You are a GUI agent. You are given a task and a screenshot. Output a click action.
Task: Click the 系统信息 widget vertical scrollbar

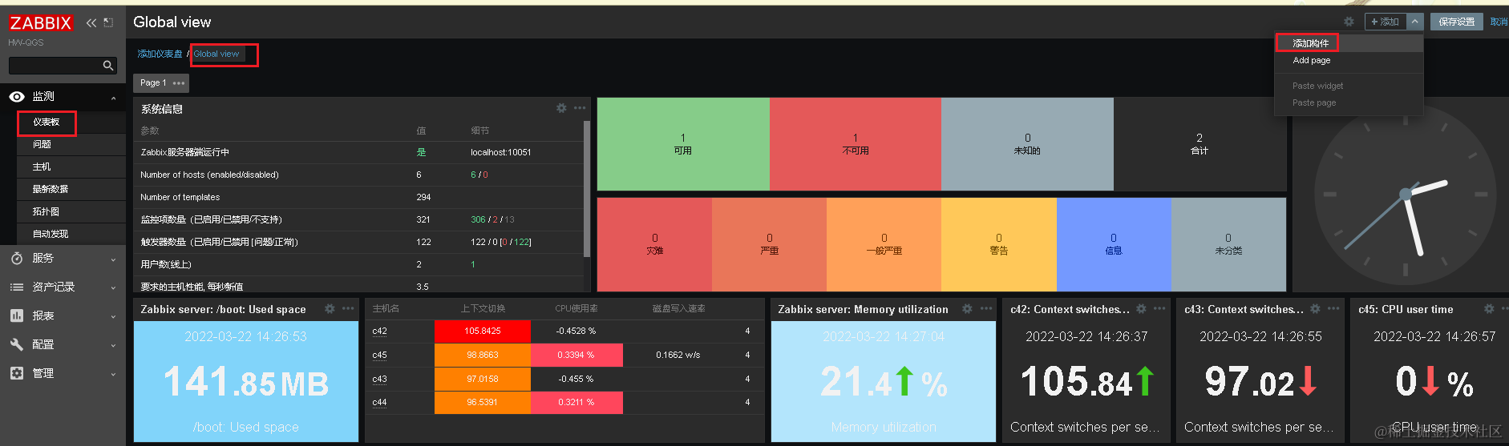coord(587,188)
